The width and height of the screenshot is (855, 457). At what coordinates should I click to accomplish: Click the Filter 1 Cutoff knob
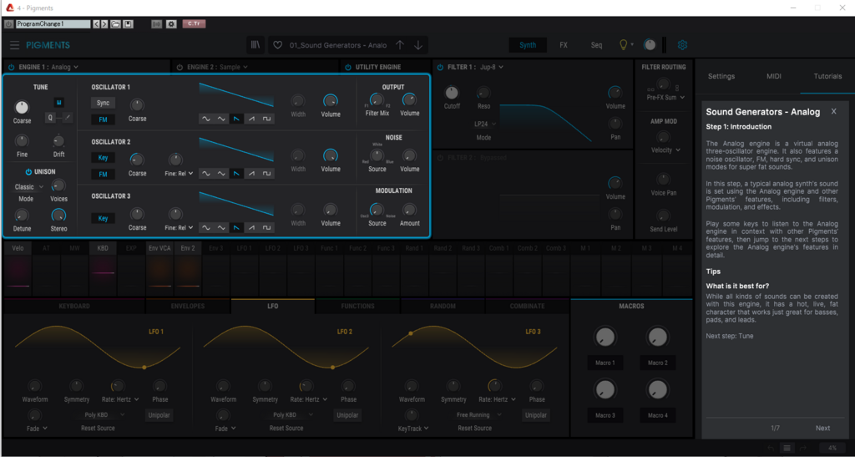pyautogui.click(x=452, y=93)
